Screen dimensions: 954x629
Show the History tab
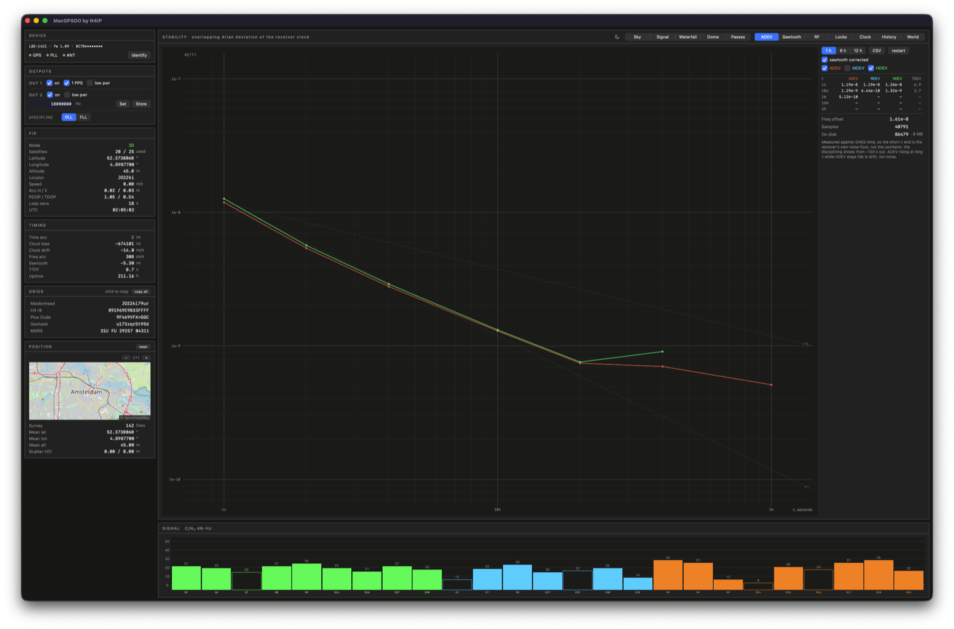(x=889, y=37)
